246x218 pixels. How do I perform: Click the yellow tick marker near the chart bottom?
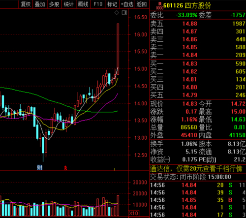coord(115,169)
